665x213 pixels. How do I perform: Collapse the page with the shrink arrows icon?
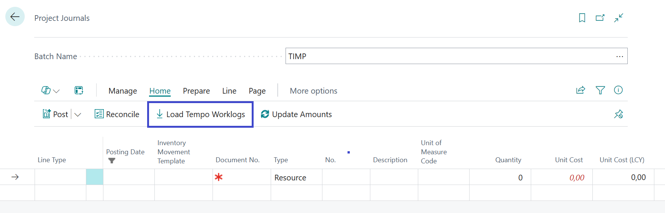pyautogui.click(x=619, y=18)
